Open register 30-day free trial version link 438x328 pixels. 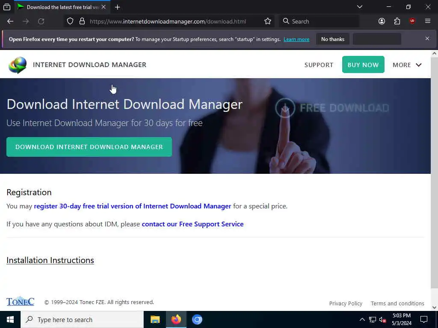[133, 206]
